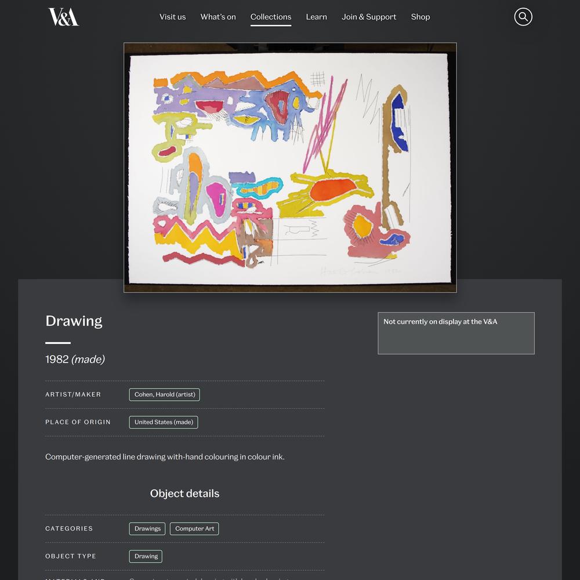Open the search magnifier icon
This screenshot has height=580, width=580.
point(523,17)
